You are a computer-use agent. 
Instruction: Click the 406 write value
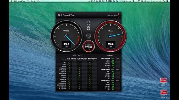tap(113, 64)
